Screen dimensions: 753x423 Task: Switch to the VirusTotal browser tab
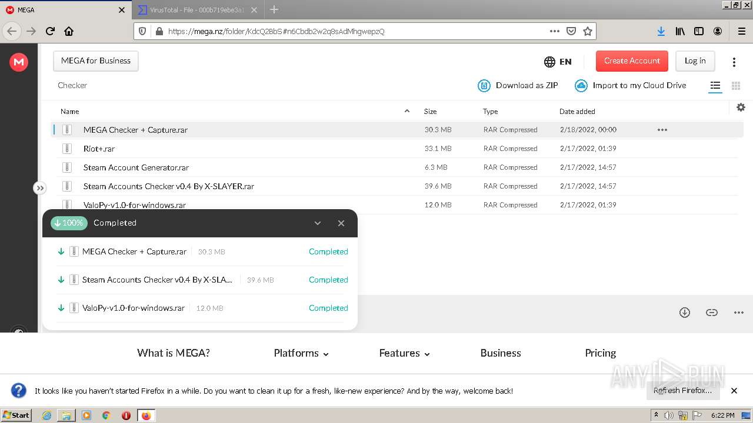tap(196, 10)
